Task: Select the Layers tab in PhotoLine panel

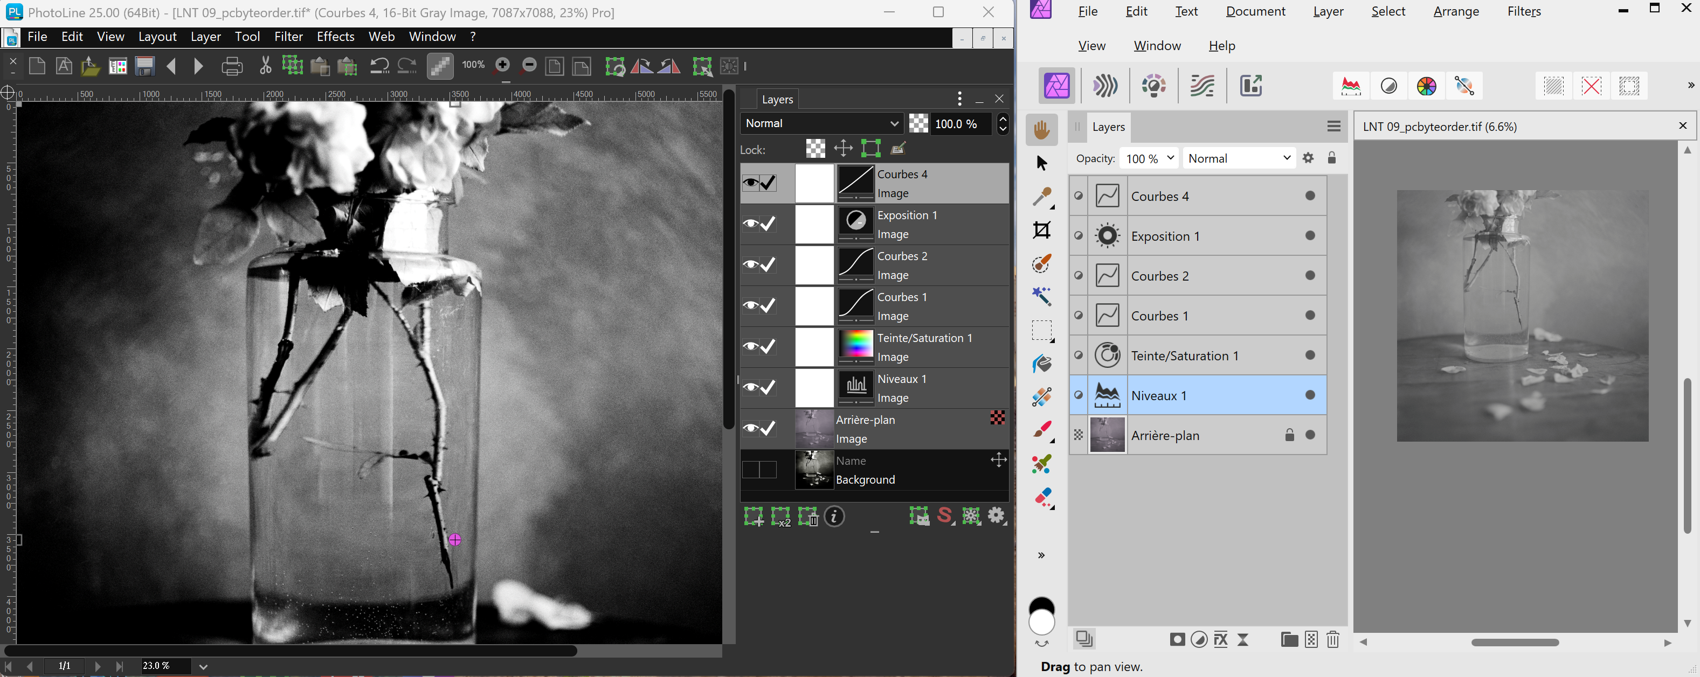Action: tap(777, 99)
